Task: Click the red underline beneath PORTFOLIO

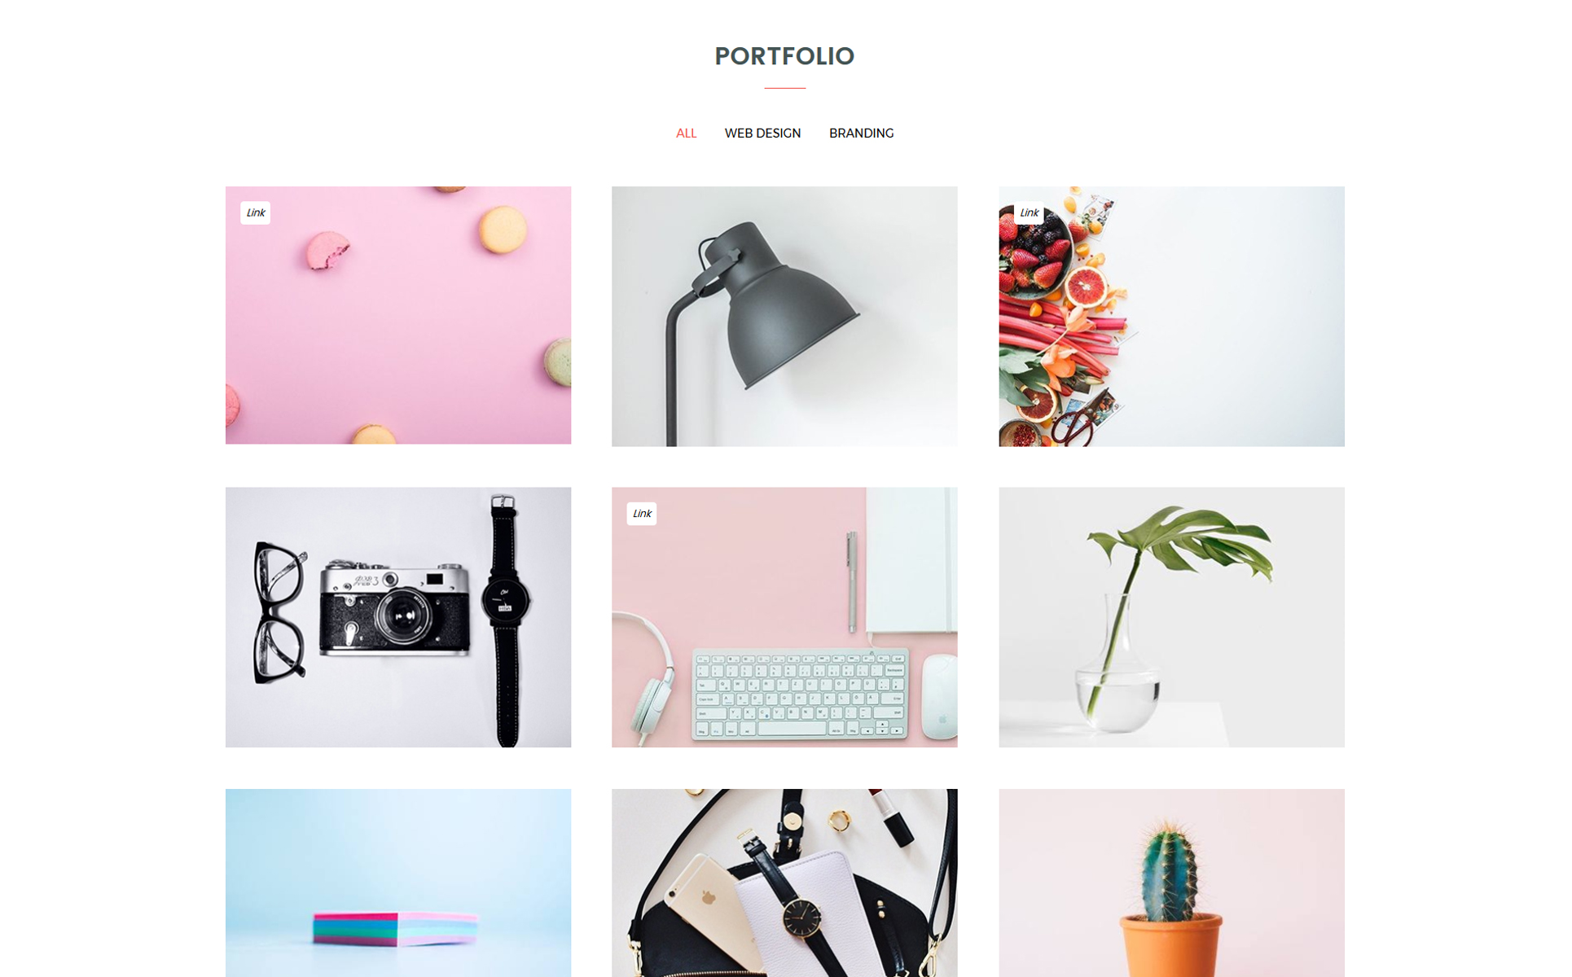Action: click(784, 88)
